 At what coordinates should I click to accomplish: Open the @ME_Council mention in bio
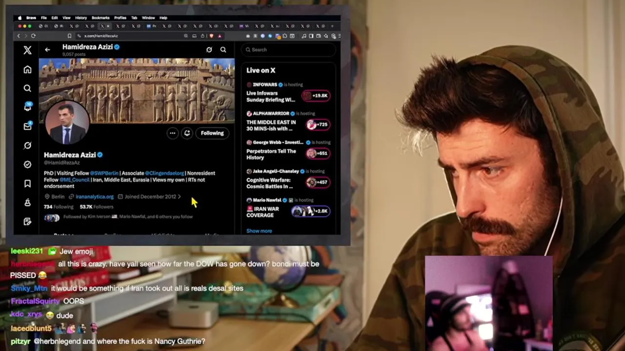[x=75, y=180]
